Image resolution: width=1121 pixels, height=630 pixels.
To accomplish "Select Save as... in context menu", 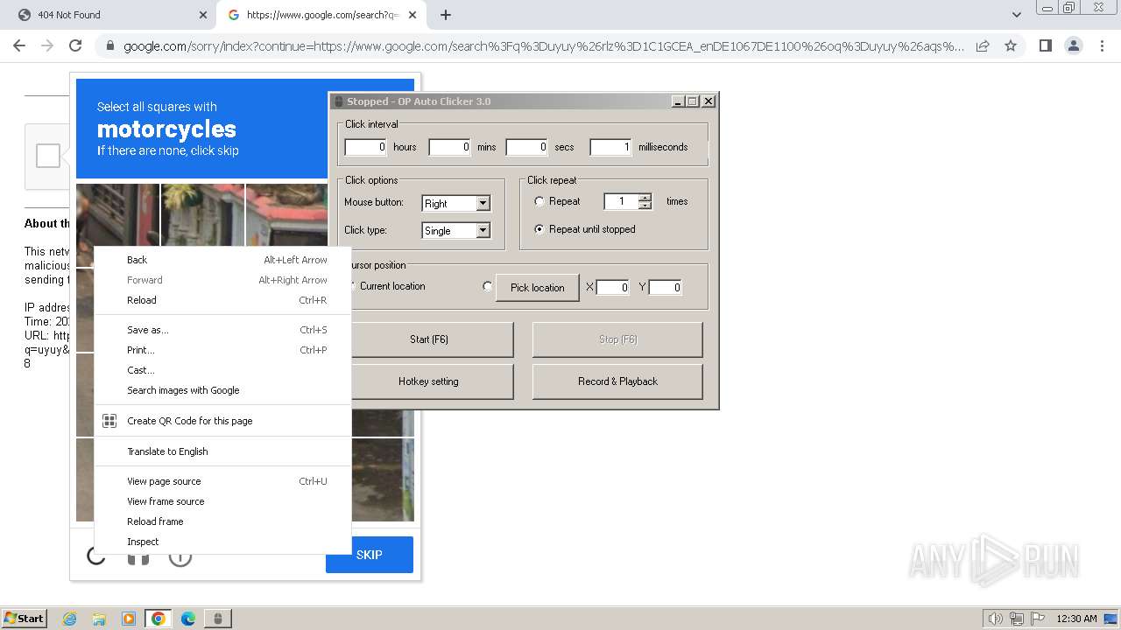I will click(223, 330).
